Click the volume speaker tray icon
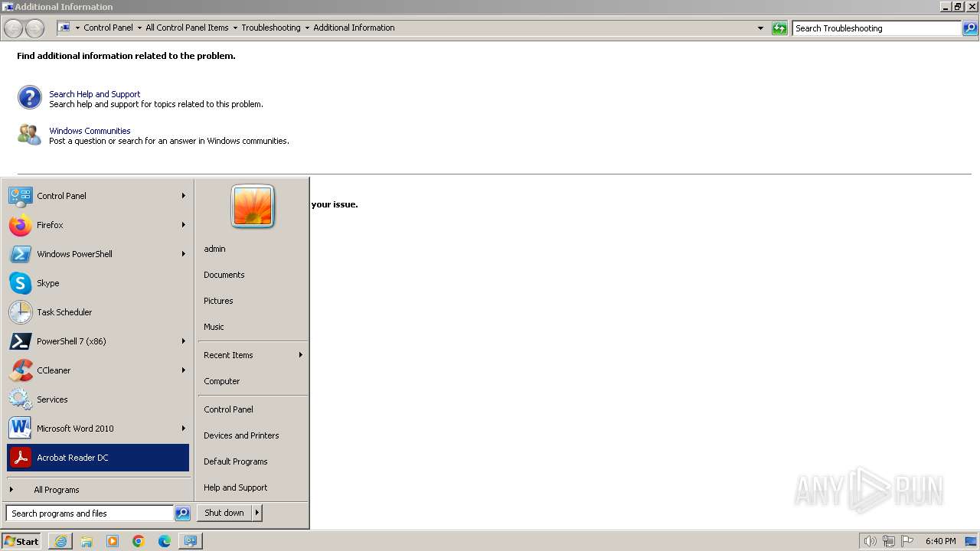 point(870,541)
